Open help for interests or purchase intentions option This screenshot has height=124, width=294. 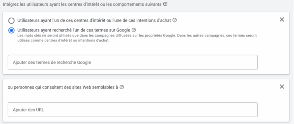tap(175, 20)
